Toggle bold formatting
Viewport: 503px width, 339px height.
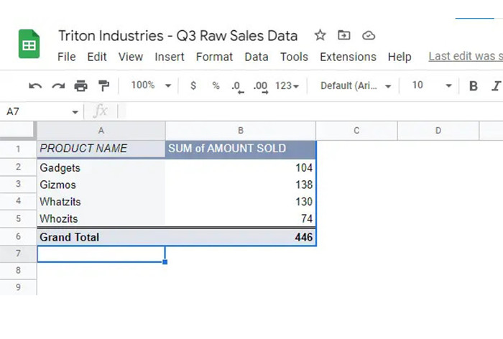point(474,86)
